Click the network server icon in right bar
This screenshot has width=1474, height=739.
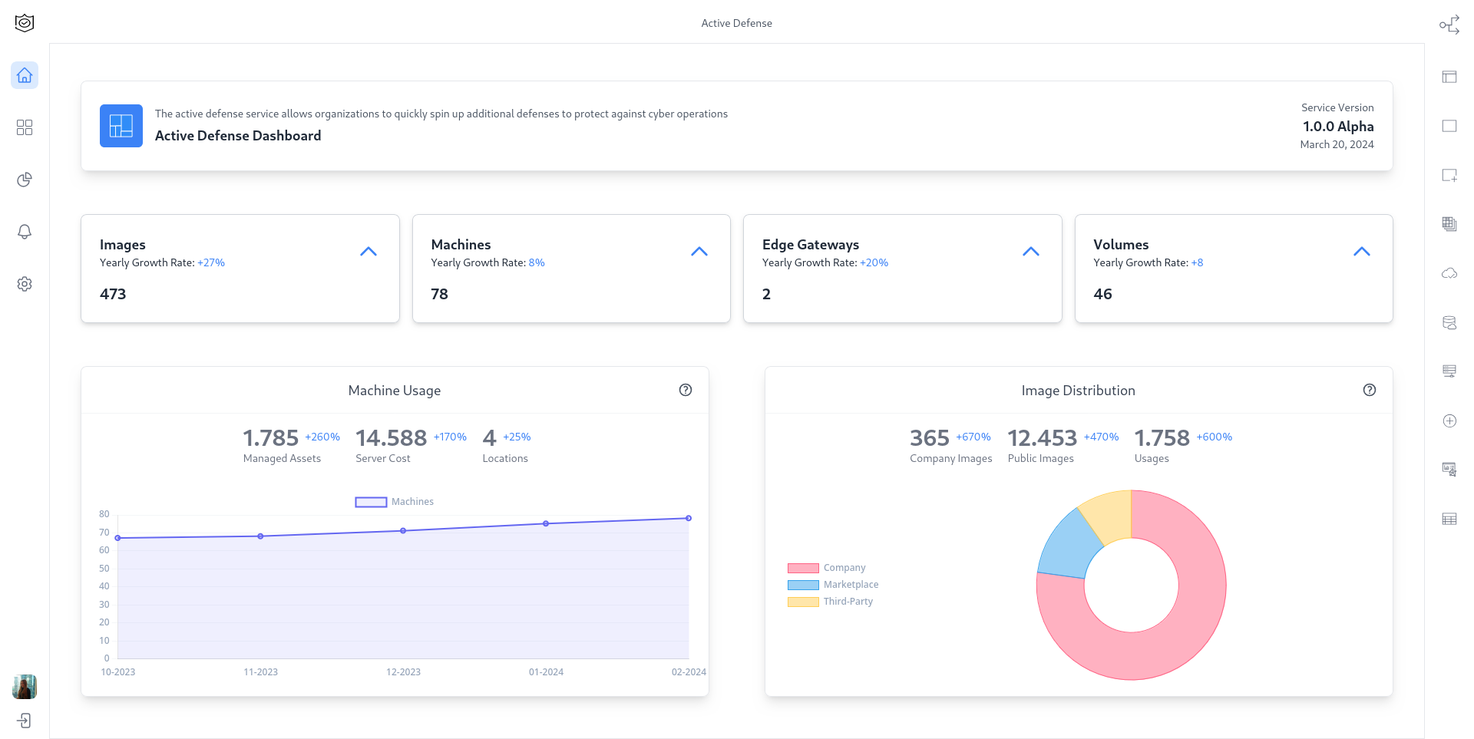pos(1449,371)
